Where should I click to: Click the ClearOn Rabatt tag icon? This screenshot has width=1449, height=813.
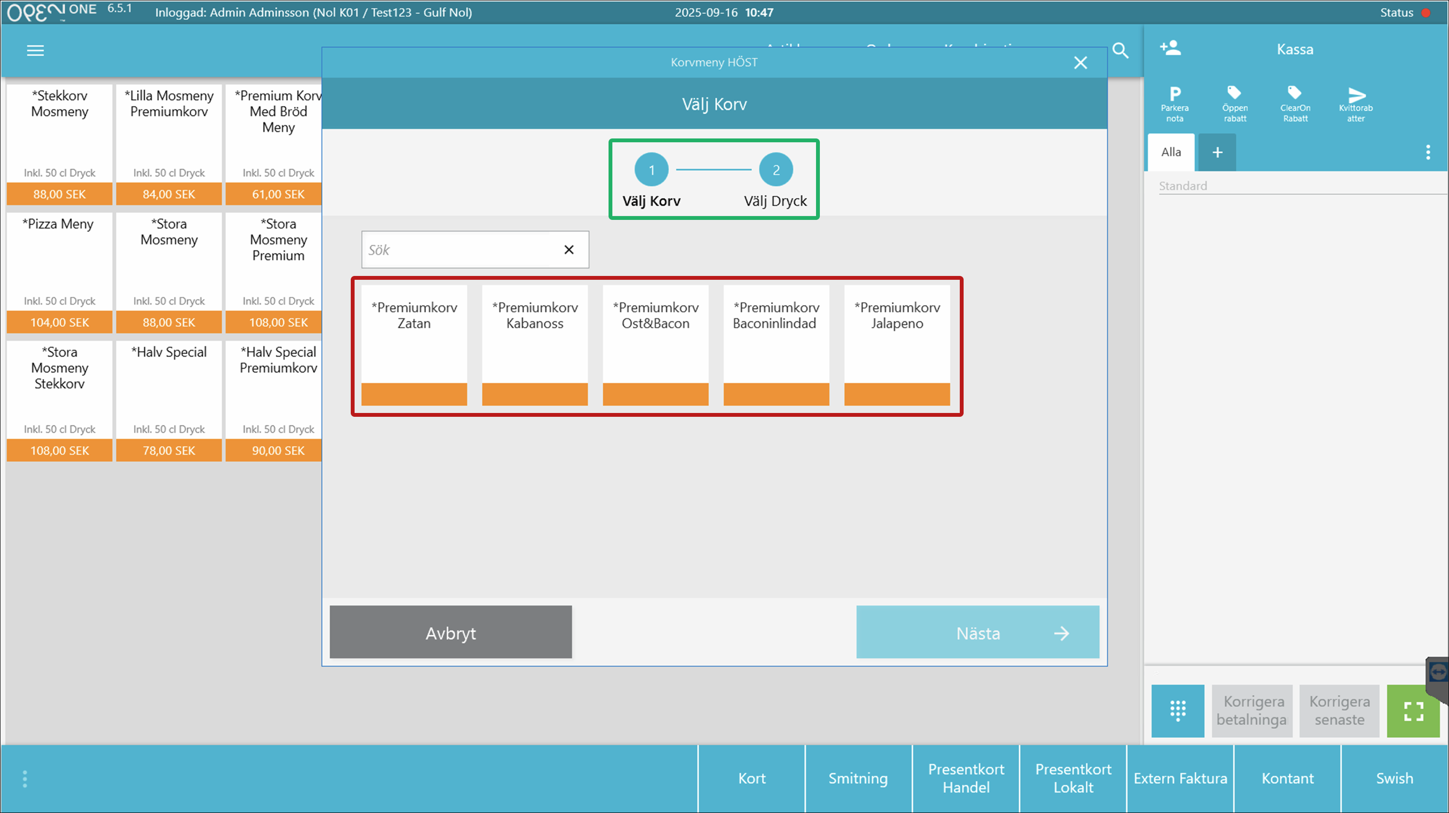point(1294,93)
